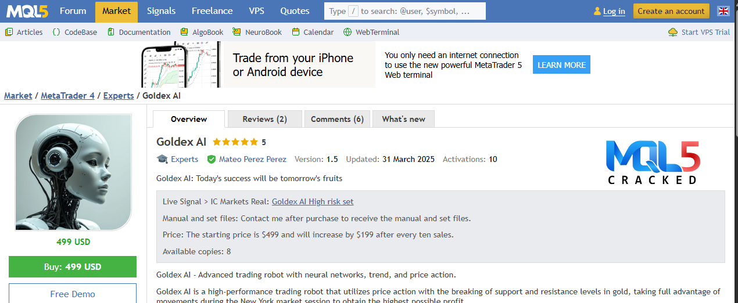Click the phone trading banner image
This screenshot has width=738, height=303.
182,64
